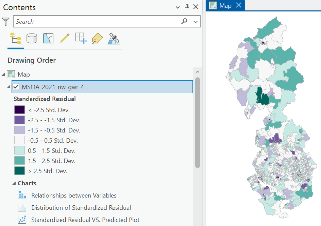Toggle auto-hide pin for Contents pane
The image size is (321, 226).
point(187,7)
